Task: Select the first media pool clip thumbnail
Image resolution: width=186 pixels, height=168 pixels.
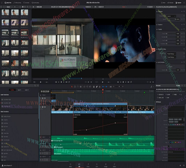Action: point(5,12)
